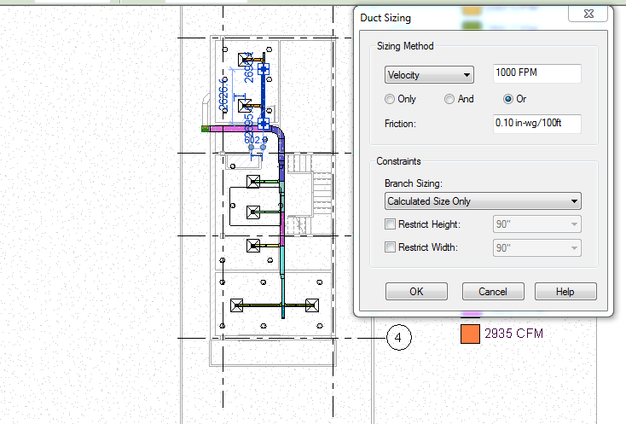Expand the Branch Sizing dropdown
This screenshot has height=424, width=626.
pyautogui.click(x=483, y=201)
